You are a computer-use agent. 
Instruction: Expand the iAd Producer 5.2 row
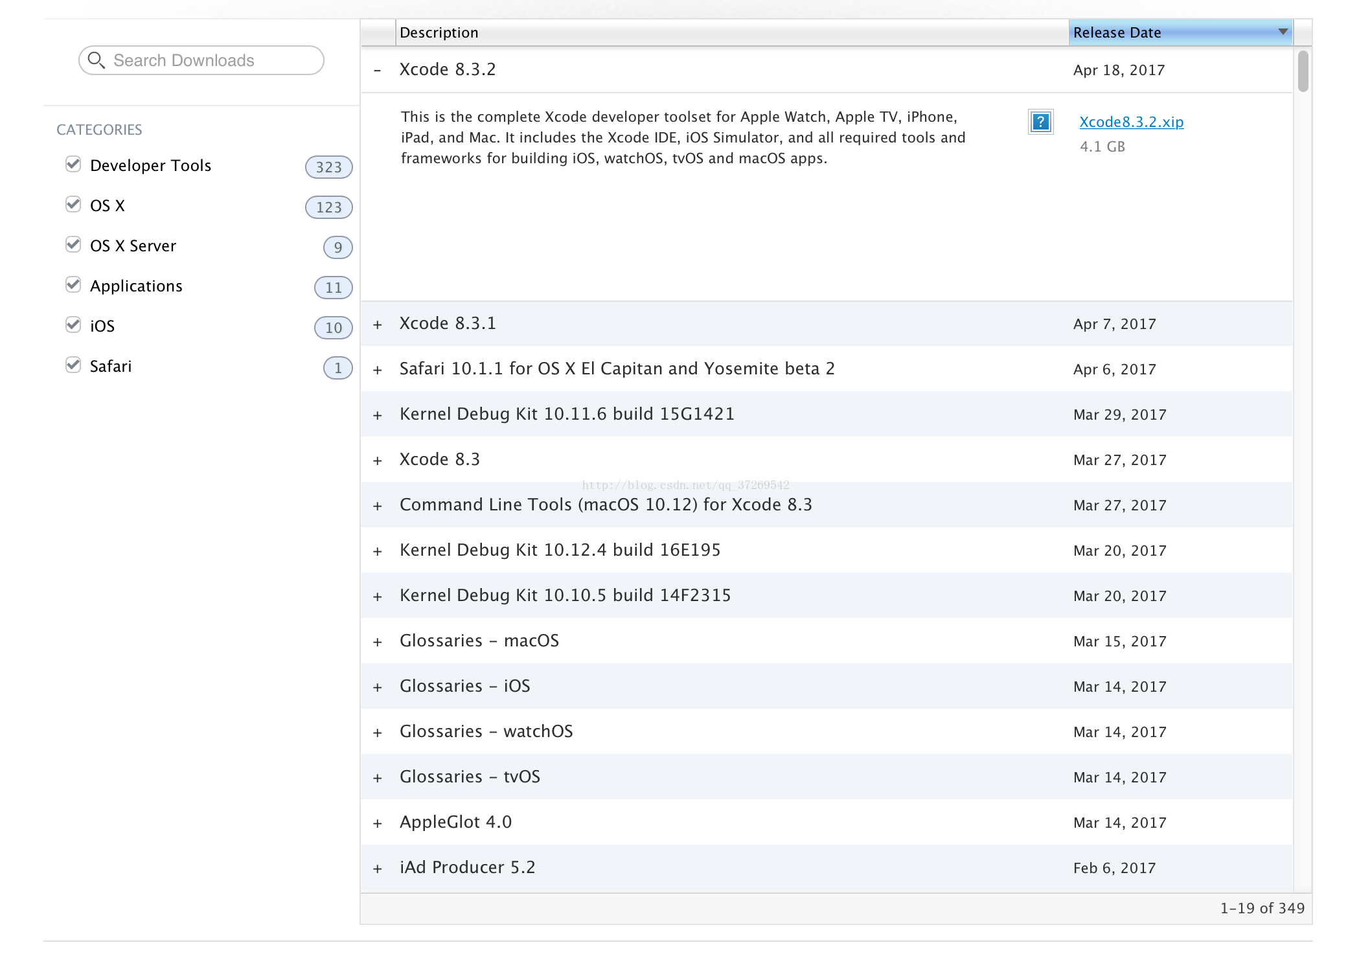click(x=378, y=869)
